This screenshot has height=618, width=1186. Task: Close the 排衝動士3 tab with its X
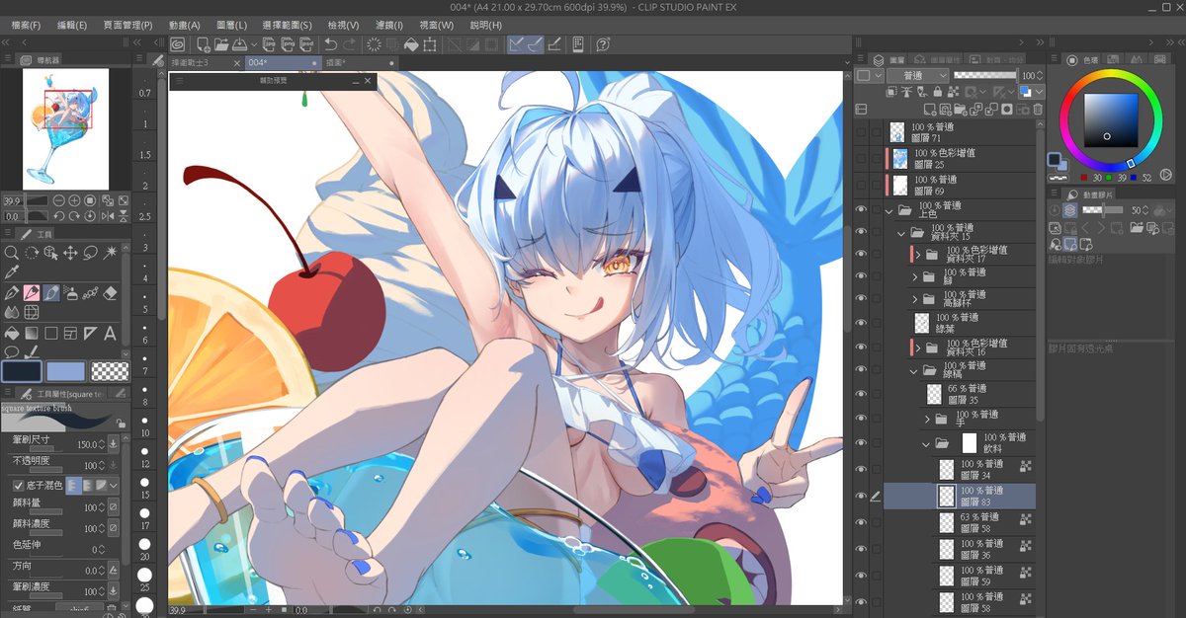(236, 62)
